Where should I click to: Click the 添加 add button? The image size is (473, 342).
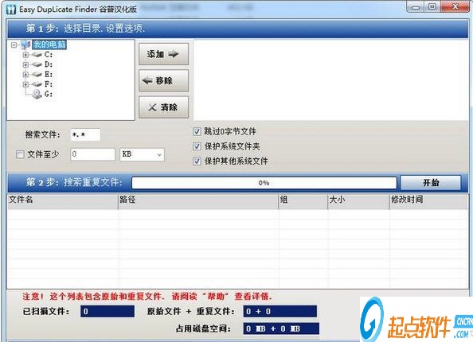pyautogui.click(x=163, y=54)
